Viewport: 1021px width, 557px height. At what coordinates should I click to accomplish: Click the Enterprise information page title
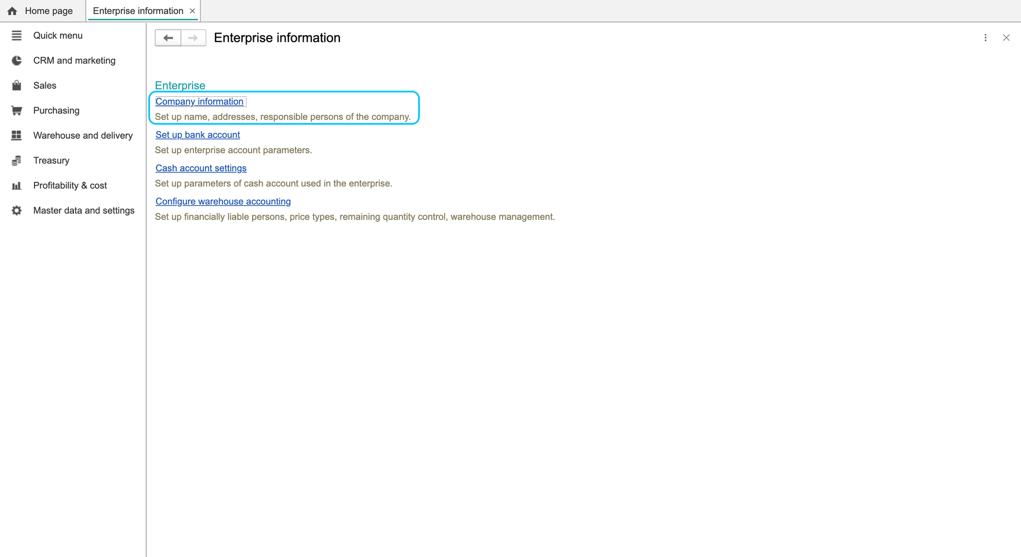click(277, 38)
